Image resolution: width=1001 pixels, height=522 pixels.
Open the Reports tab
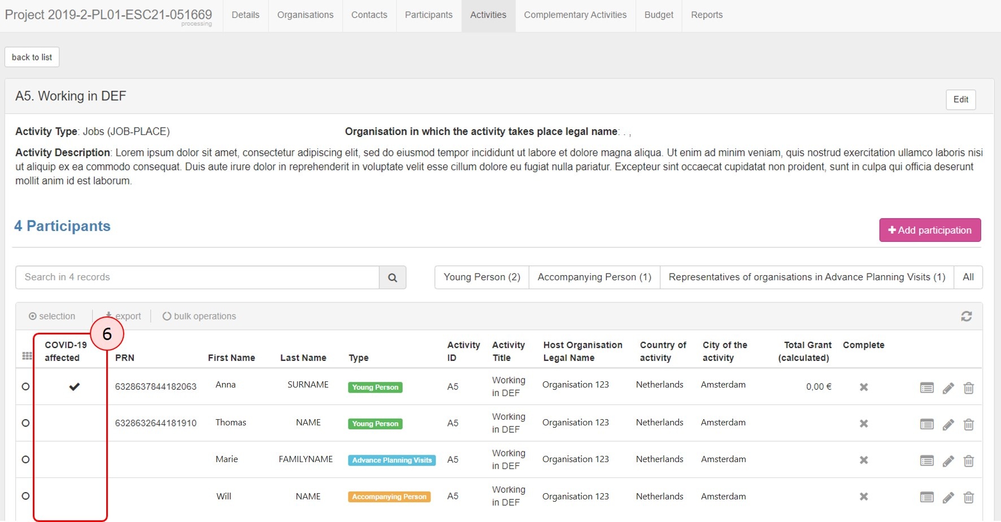707,15
